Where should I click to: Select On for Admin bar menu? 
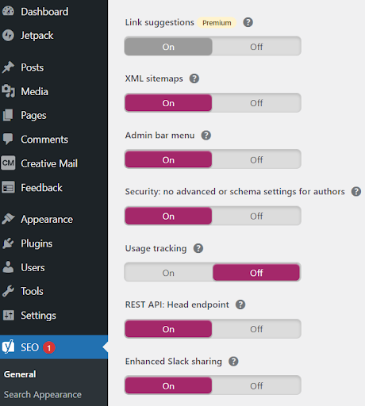click(x=168, y=159)
